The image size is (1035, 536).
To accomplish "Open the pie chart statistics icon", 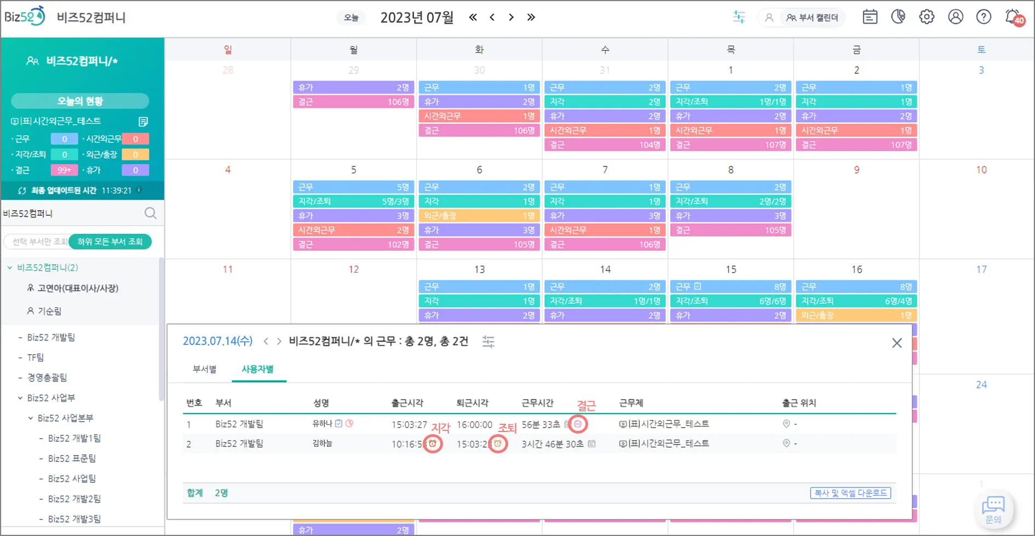I will pyautogui.click(x=898, y=17).
